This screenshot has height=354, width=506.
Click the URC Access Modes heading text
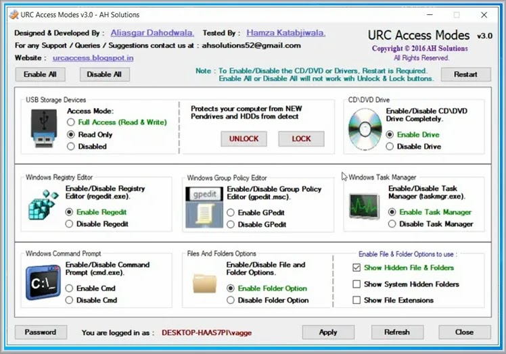[419, 35]
